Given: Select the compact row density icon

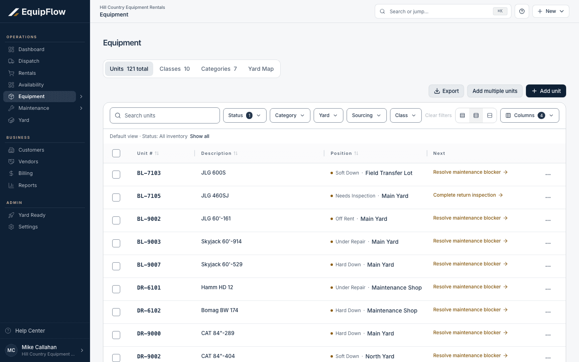Looking at the screenshot, I should [x=462, y=115].
